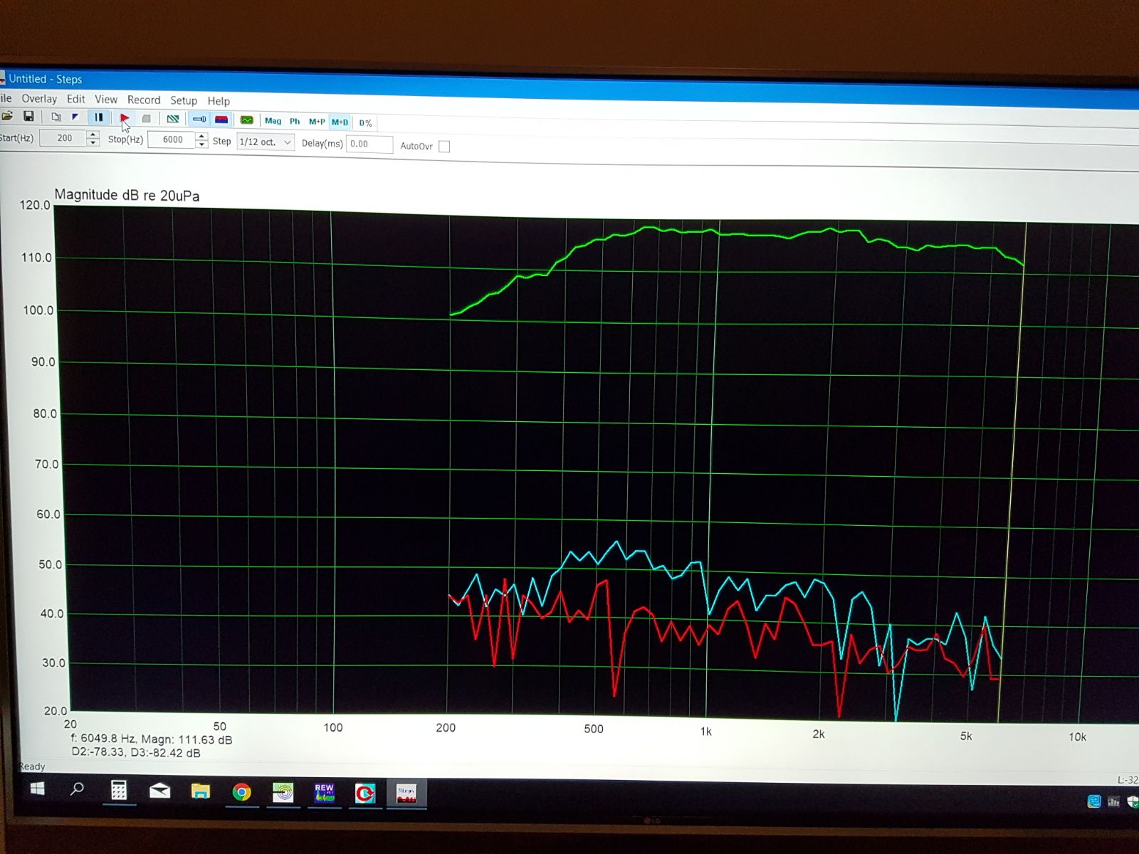1139x854 pixels.
Task: Click the Windows Security shield tray icon
Action: click(1133, 802)
